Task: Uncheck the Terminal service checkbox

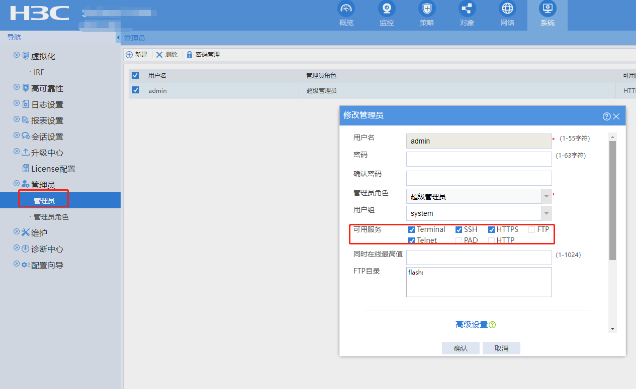Action: [412, 229]
